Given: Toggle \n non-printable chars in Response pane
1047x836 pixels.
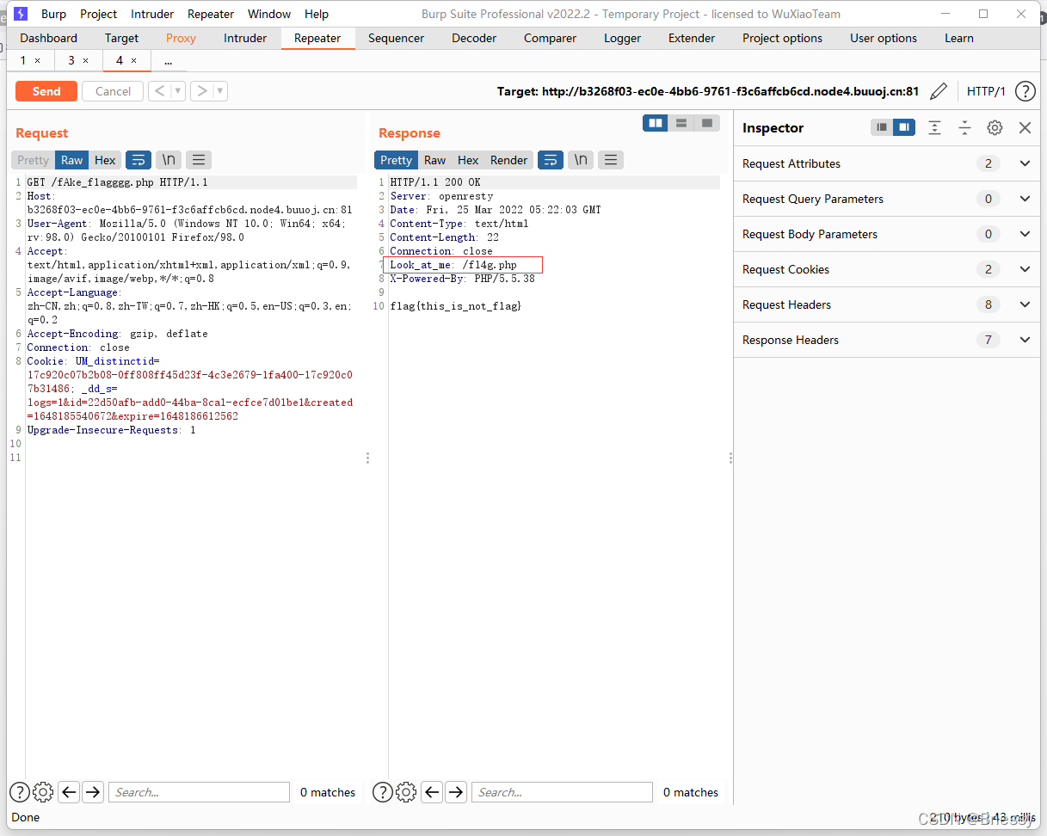Looking at the screenshot, I should point(581,160).
